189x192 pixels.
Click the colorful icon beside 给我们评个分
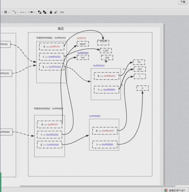point(166,190)
